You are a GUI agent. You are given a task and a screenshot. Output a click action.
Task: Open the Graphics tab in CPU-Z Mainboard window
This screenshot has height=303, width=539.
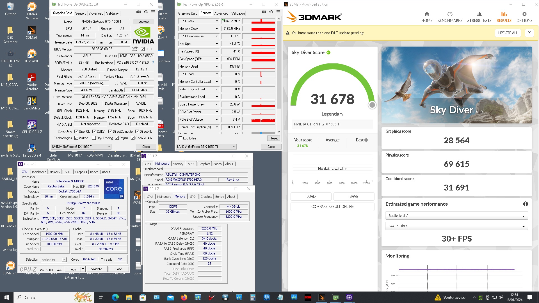point(204,164)
